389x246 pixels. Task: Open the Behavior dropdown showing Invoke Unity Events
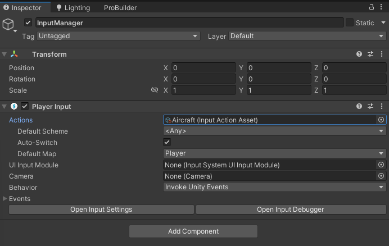pyautogui.click(x=275, y=187)
